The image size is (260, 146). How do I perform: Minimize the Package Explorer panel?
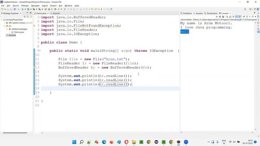pyautogui.click(x=27, y=13)
